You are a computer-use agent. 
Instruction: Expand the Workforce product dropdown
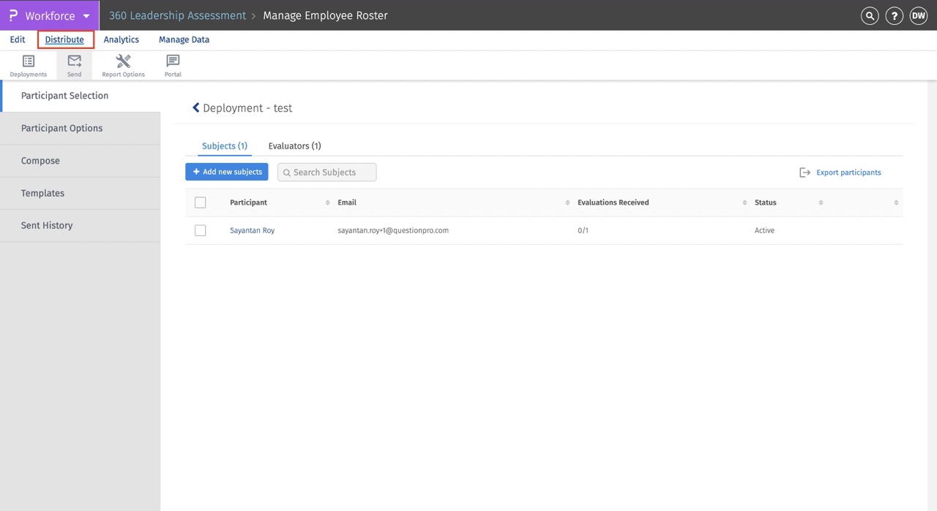click(x=86, y=16)
